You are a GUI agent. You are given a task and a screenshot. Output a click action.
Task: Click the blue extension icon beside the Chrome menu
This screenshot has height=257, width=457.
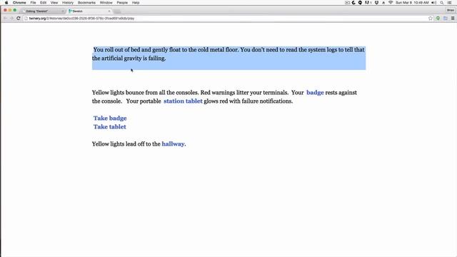(x=446, y=19)
